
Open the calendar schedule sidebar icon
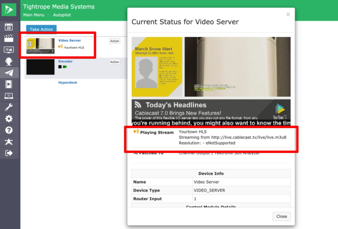pyautogui.click(x=8, y=27)
